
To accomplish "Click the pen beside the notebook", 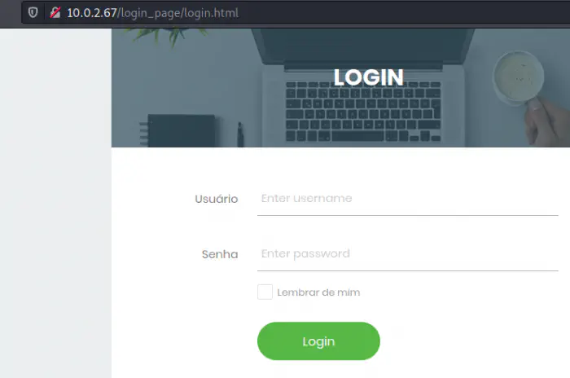I will pos(240,134).
